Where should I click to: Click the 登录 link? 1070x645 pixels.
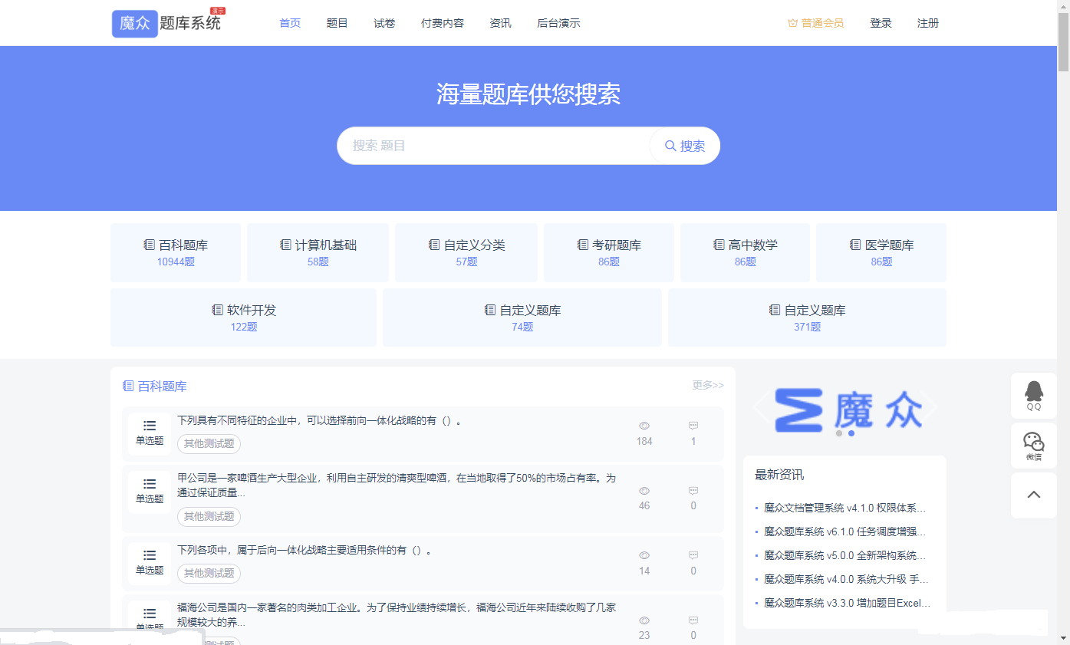881,23
